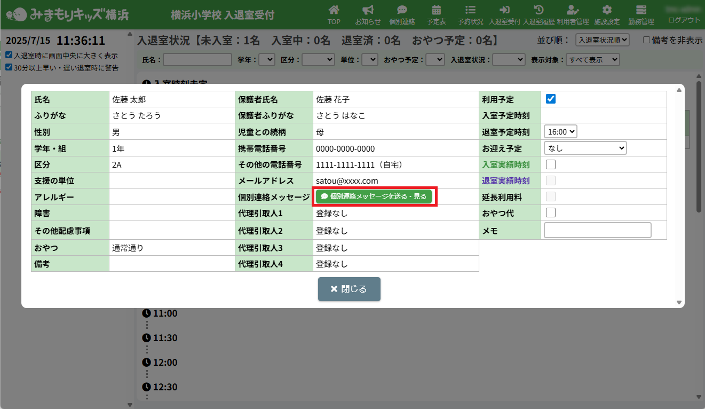Check the 入室実績時刻 checkbox
The width and height of the screenshot is (705, 409).
pos(551,164)
